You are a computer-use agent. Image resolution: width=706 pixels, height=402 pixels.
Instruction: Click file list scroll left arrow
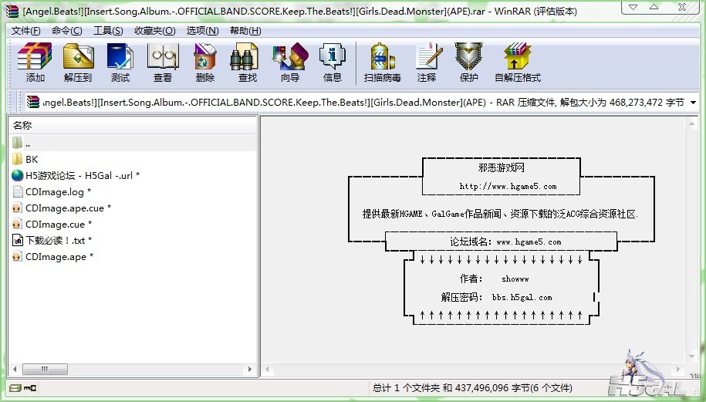(15, 369)
